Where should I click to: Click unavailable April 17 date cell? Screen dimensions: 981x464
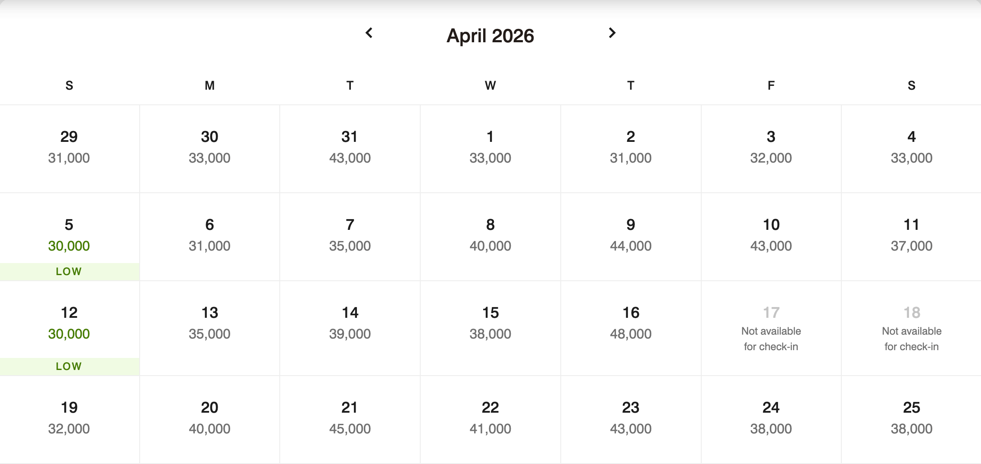click(x=771, y=329)
